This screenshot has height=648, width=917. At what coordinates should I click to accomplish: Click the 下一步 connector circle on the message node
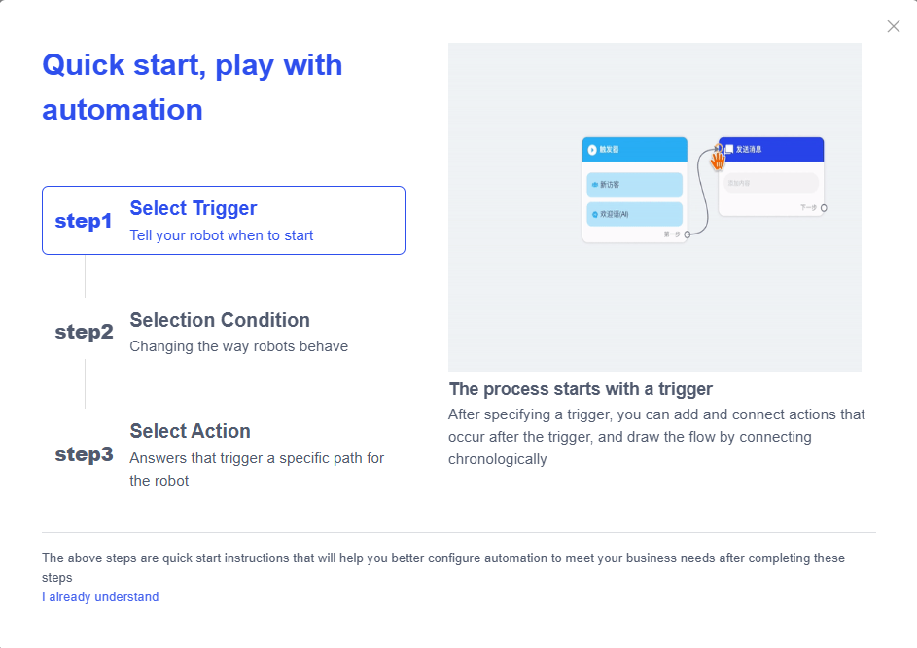point(824,208)
